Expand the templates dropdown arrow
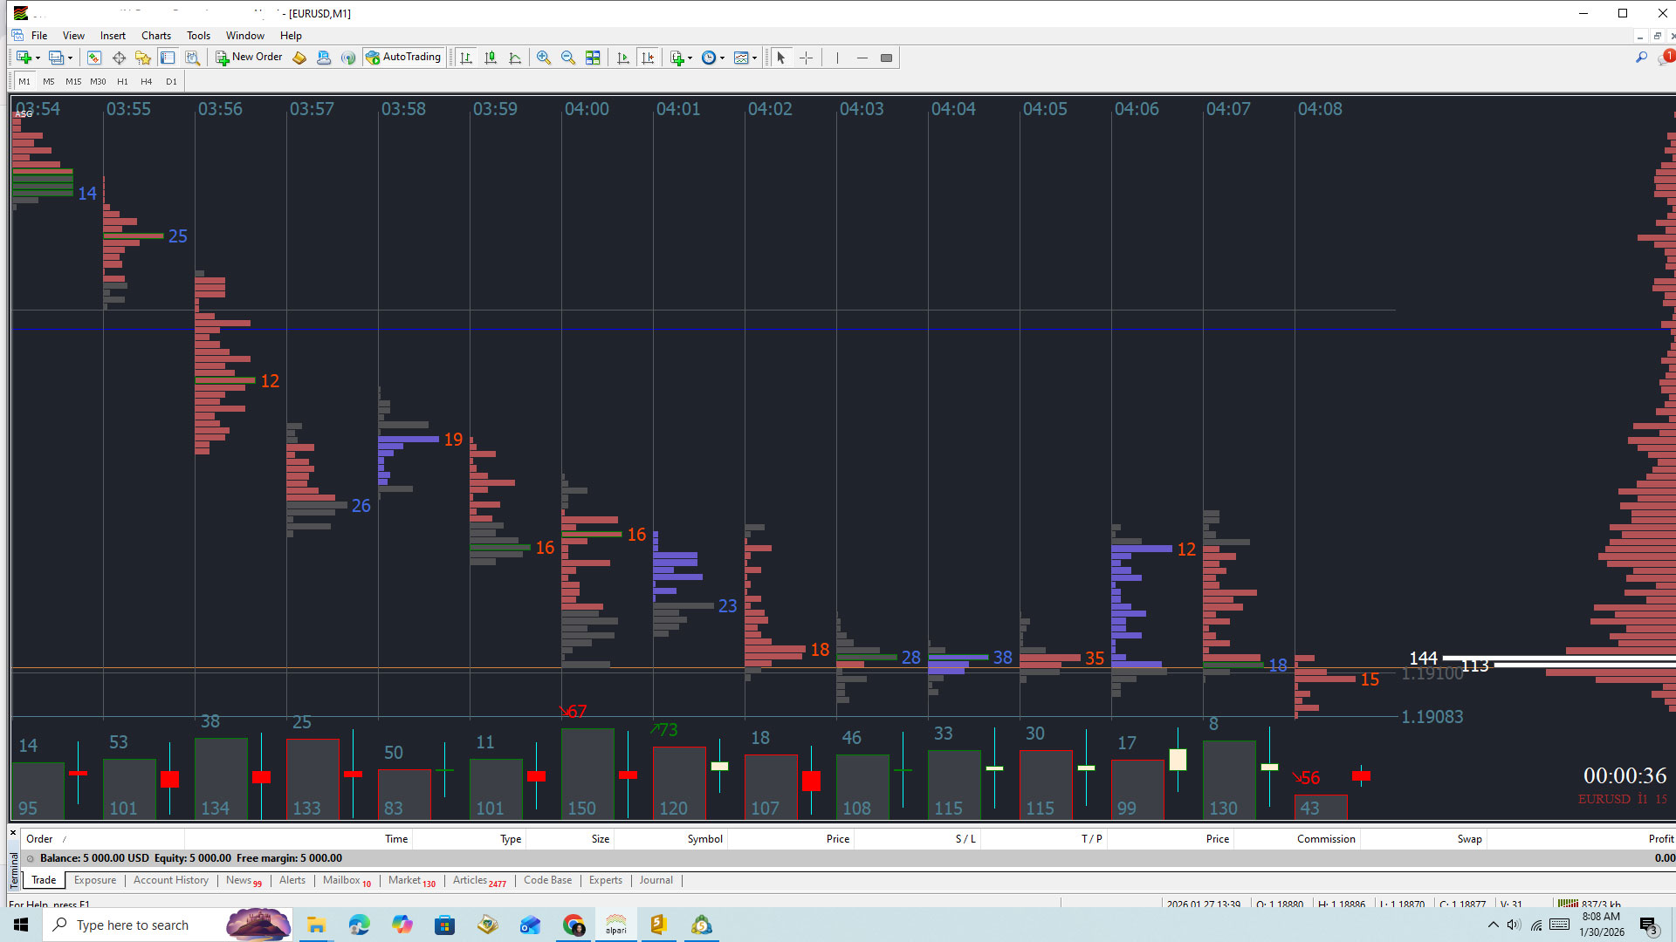The width and height of the screenshot is (1676, 942). tap(755, 58)
